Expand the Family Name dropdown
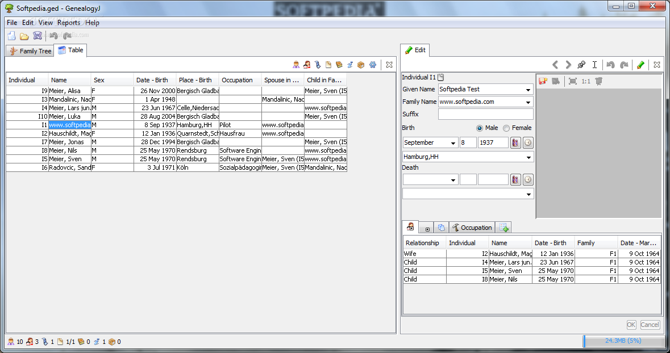The image size is (670, 353). [x=528, y=102]
